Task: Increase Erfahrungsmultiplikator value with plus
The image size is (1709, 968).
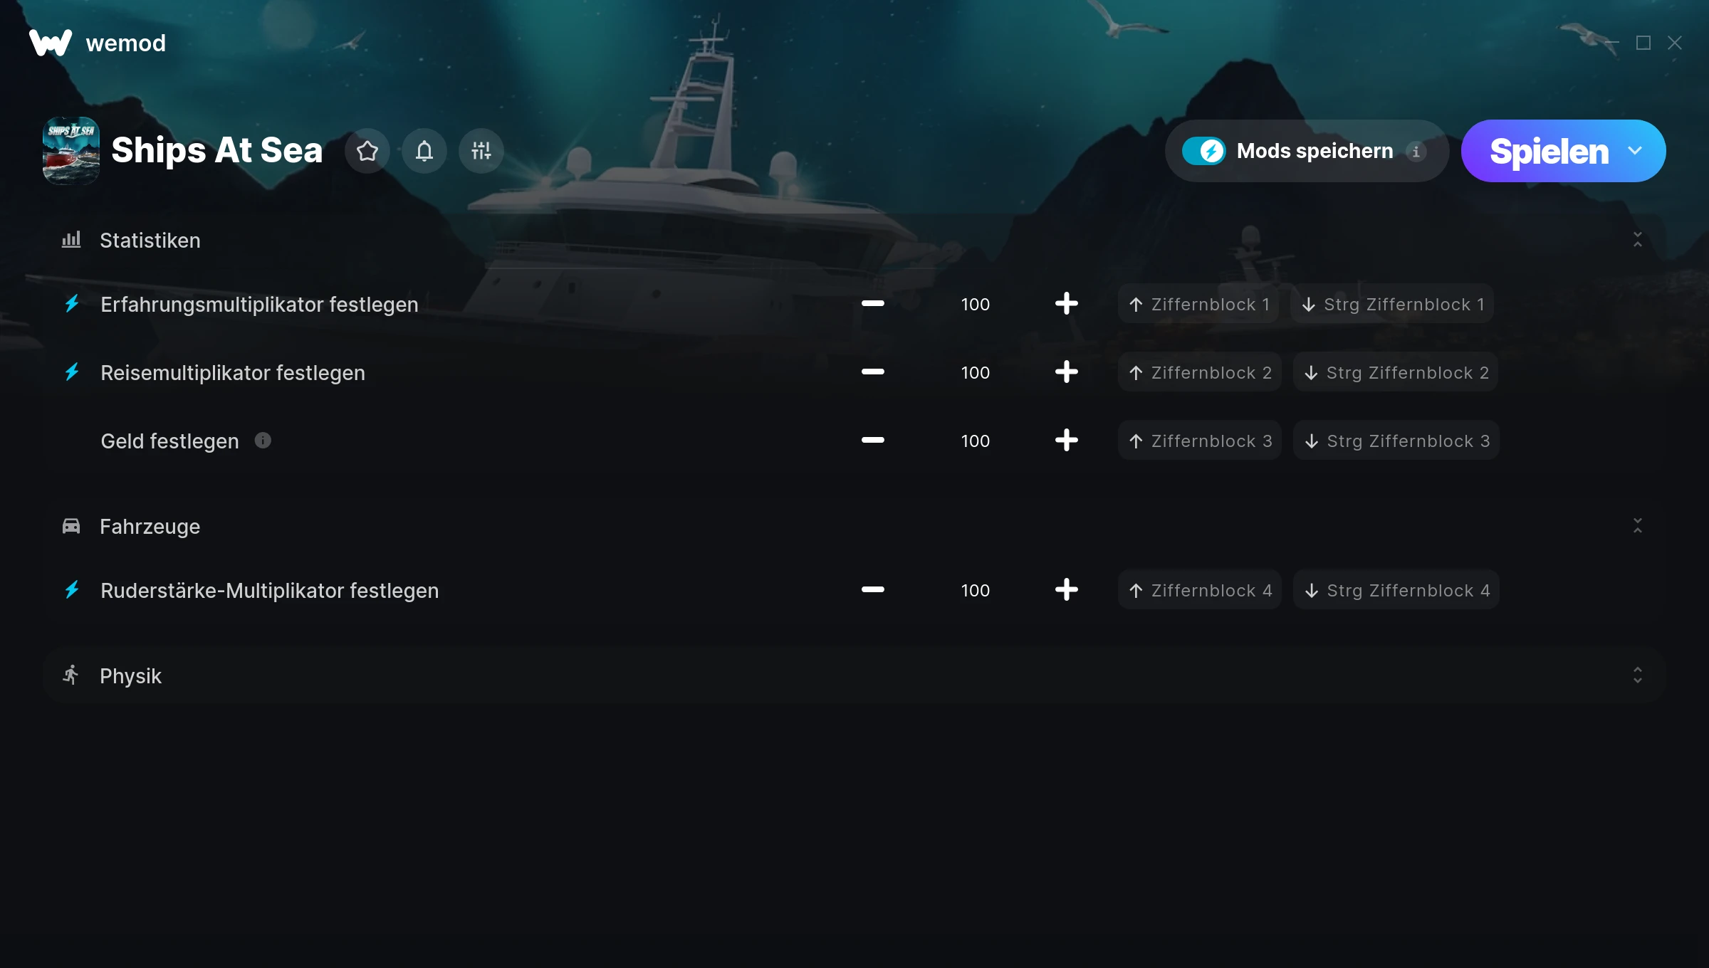Action: [x=1066, y=304]
